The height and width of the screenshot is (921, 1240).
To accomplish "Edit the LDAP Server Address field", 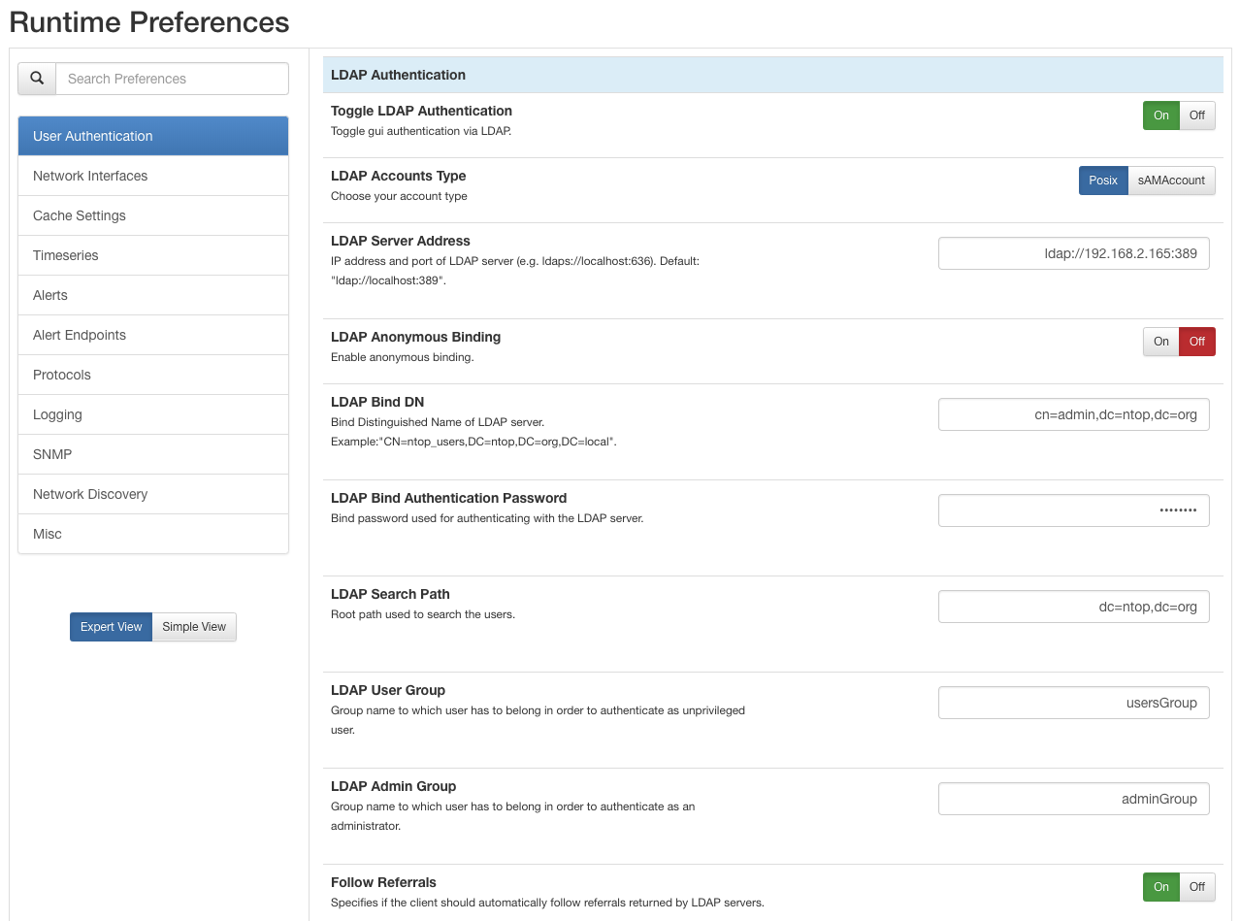I will [1074, 253].
